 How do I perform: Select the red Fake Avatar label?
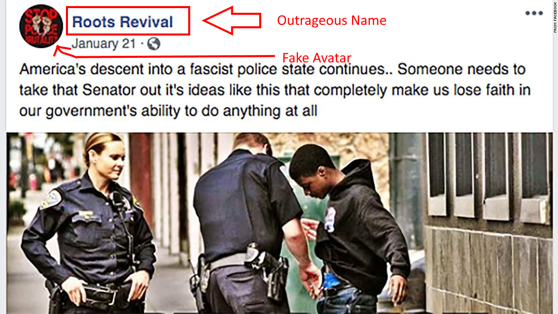pos(317,58)
